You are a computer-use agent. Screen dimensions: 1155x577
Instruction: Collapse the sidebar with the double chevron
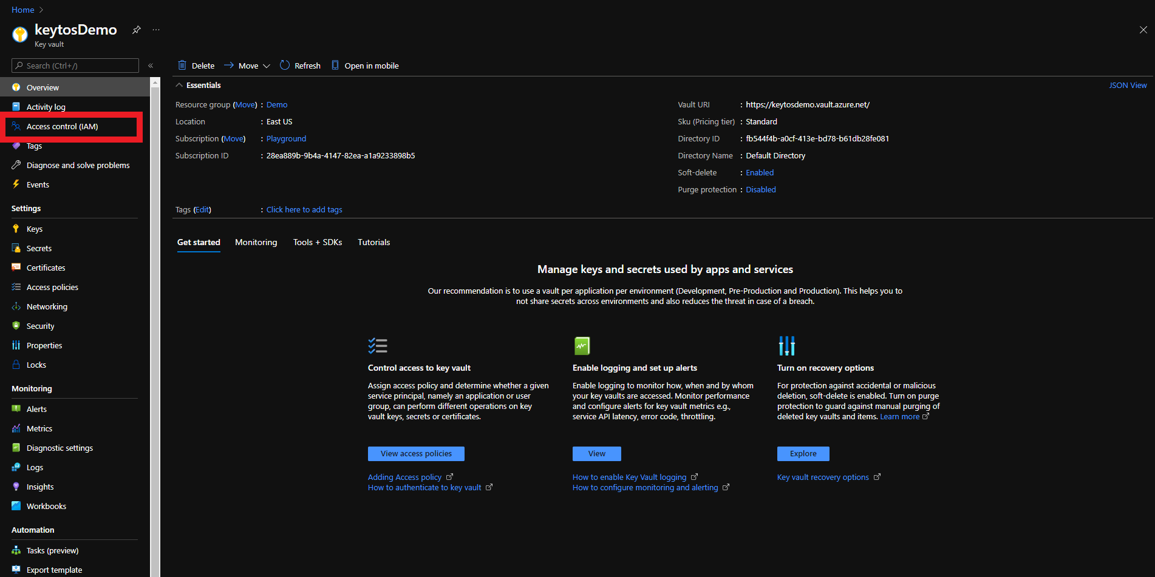point(151,66)
